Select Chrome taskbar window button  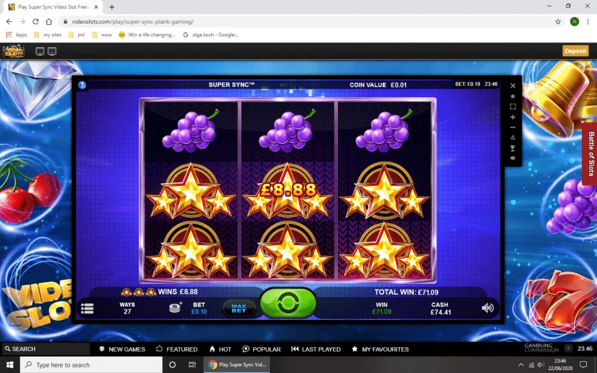tap(237, 365)
